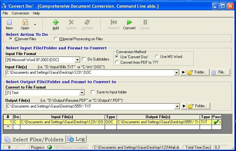Image resolution: width=236 pixels, height=151 pixels.
Task: Select Convert from PDF to ??? option
Action: pyautogui.click(x=117, y=62)
